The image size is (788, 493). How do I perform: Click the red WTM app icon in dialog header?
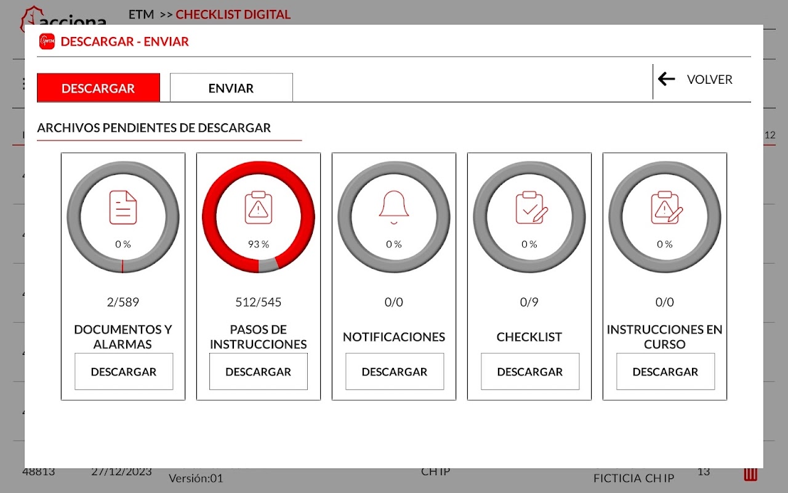[x=47, y=41]
